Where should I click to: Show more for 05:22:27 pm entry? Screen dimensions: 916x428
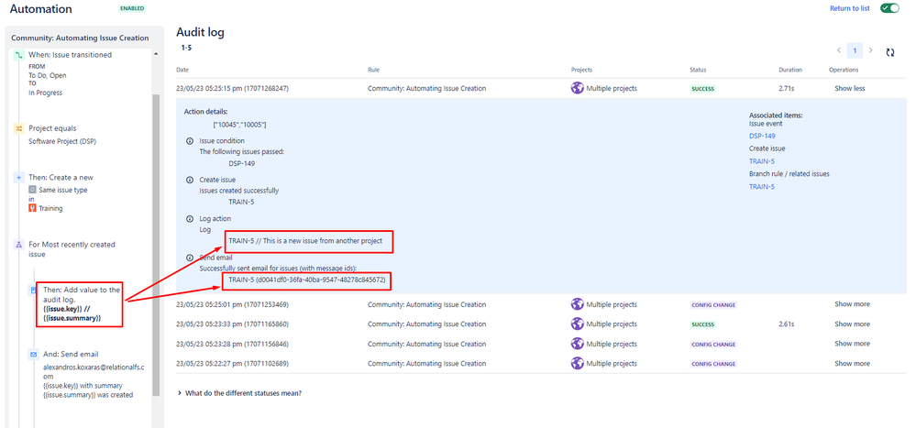852,363
